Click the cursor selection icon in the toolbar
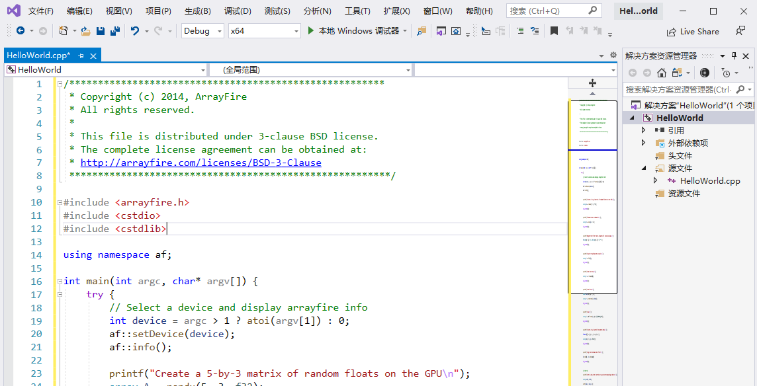The image size is (757, 386). pyautogui.click(x=486, y=31)
